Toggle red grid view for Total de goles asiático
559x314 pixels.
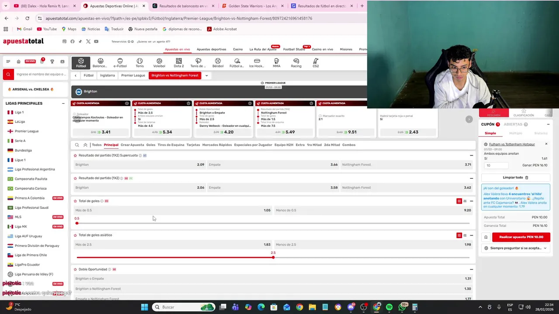point(459,235)
